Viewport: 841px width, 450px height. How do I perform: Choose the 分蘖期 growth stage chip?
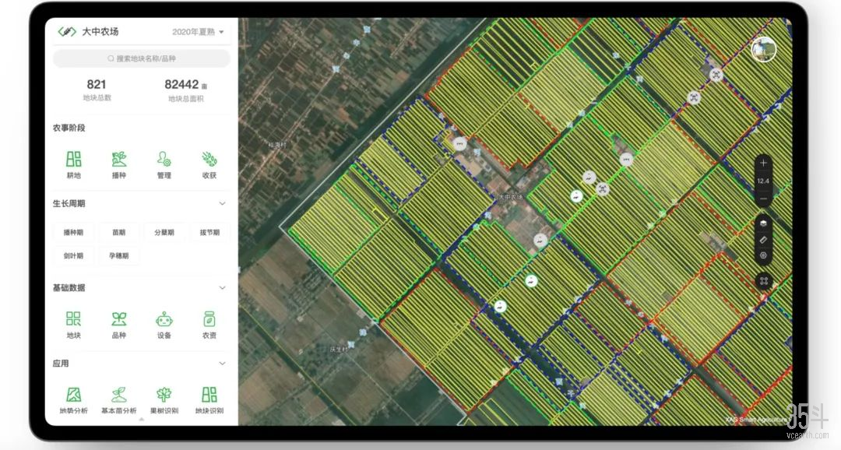(164, 232)
